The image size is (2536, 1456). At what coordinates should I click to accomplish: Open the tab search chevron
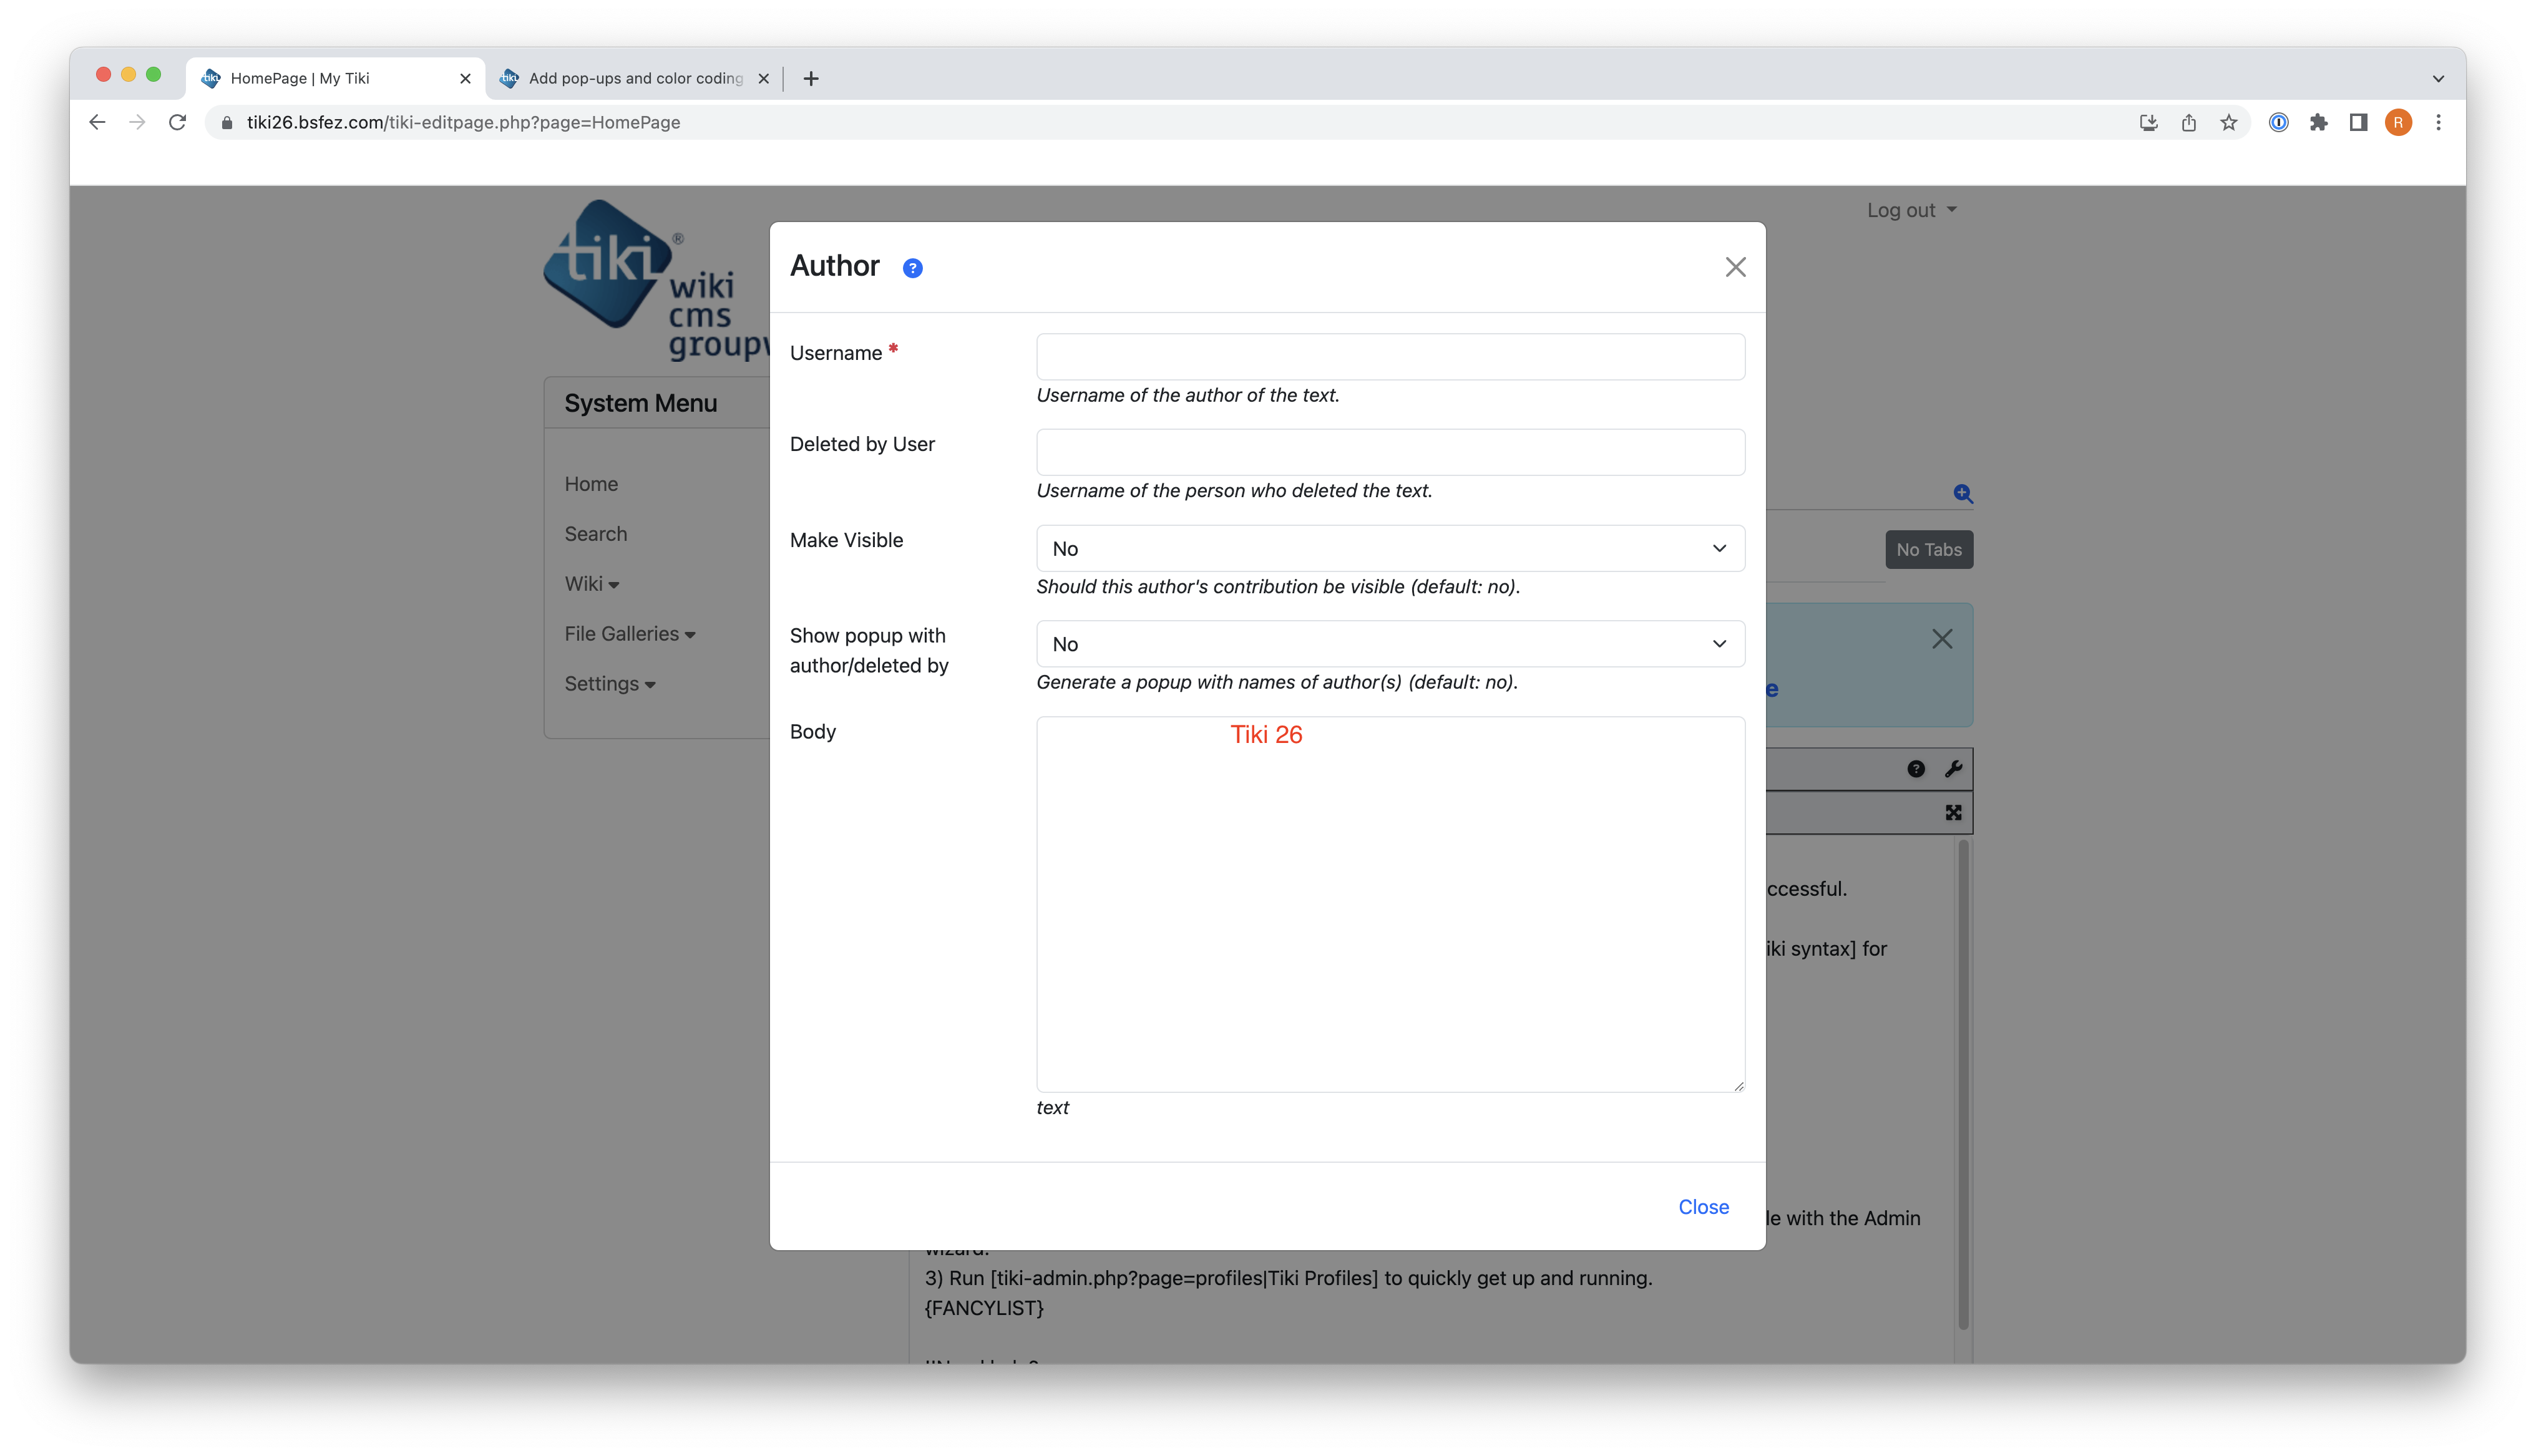point(2438,78)
